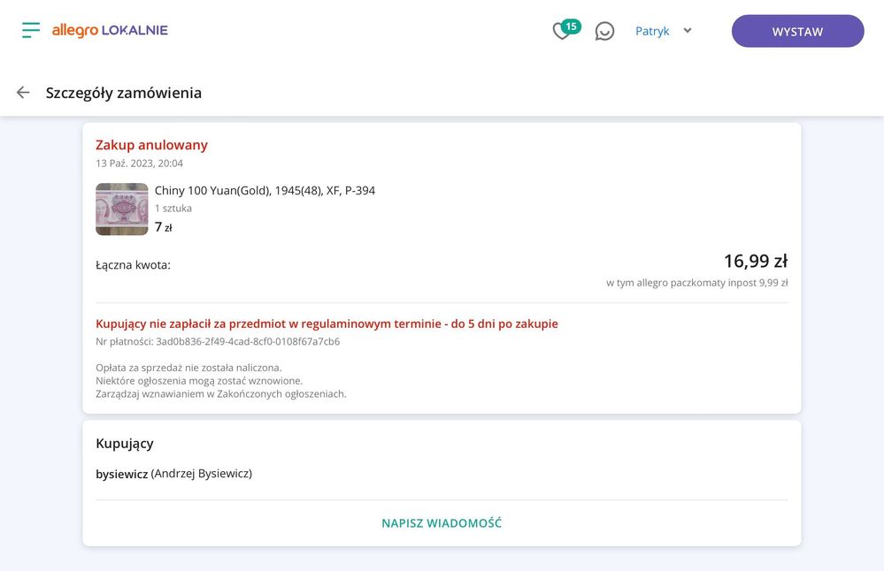The image size is (884, 571).
Task: Click the Kupujący section heading
Action: [125, 444]
